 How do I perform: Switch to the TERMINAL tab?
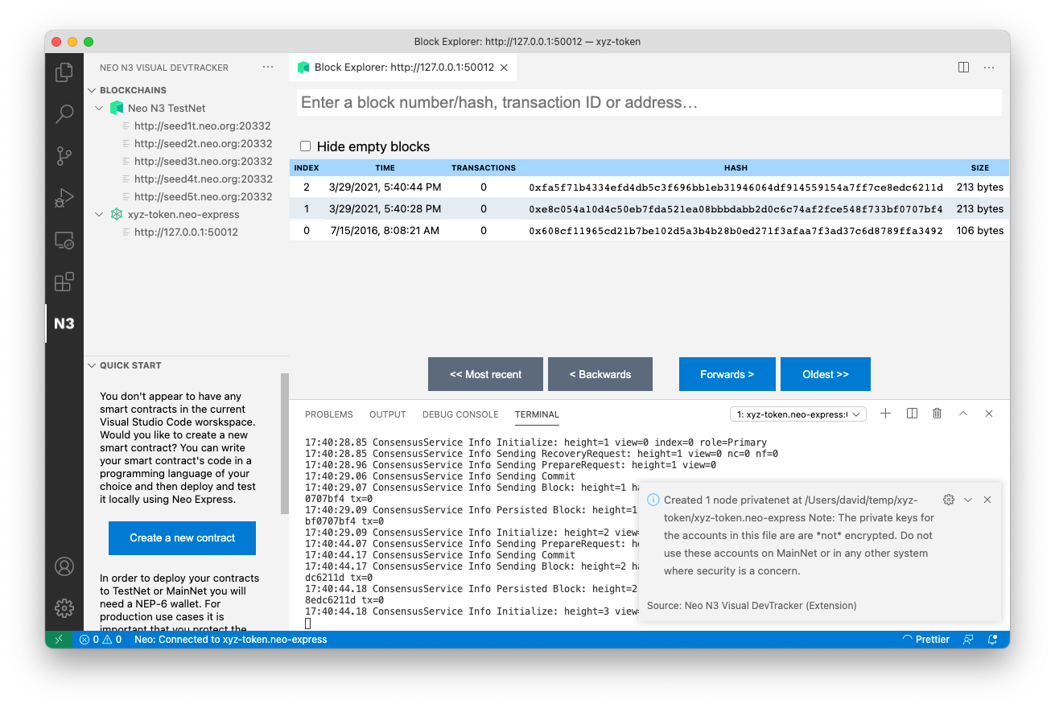click(x=537, y=414)
